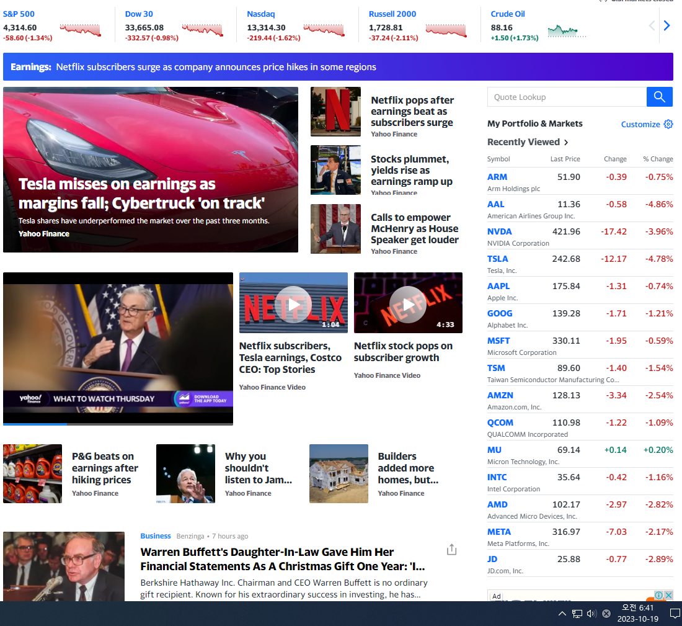Open the AdChoices info icon

coord(659,595)
